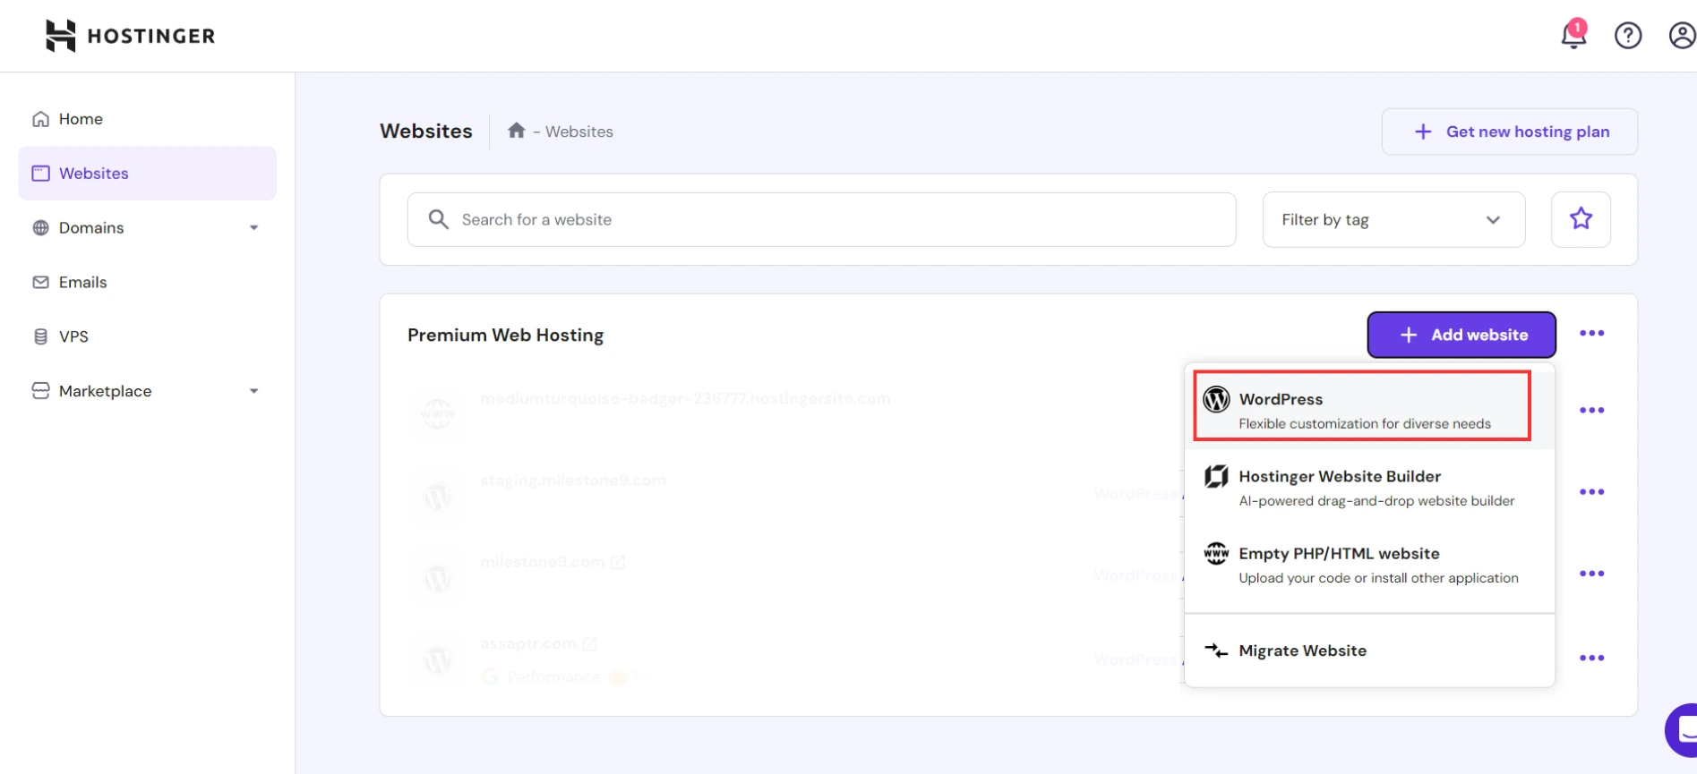
Task: Open Emails in the sidebar
Action: click(148, 283)
